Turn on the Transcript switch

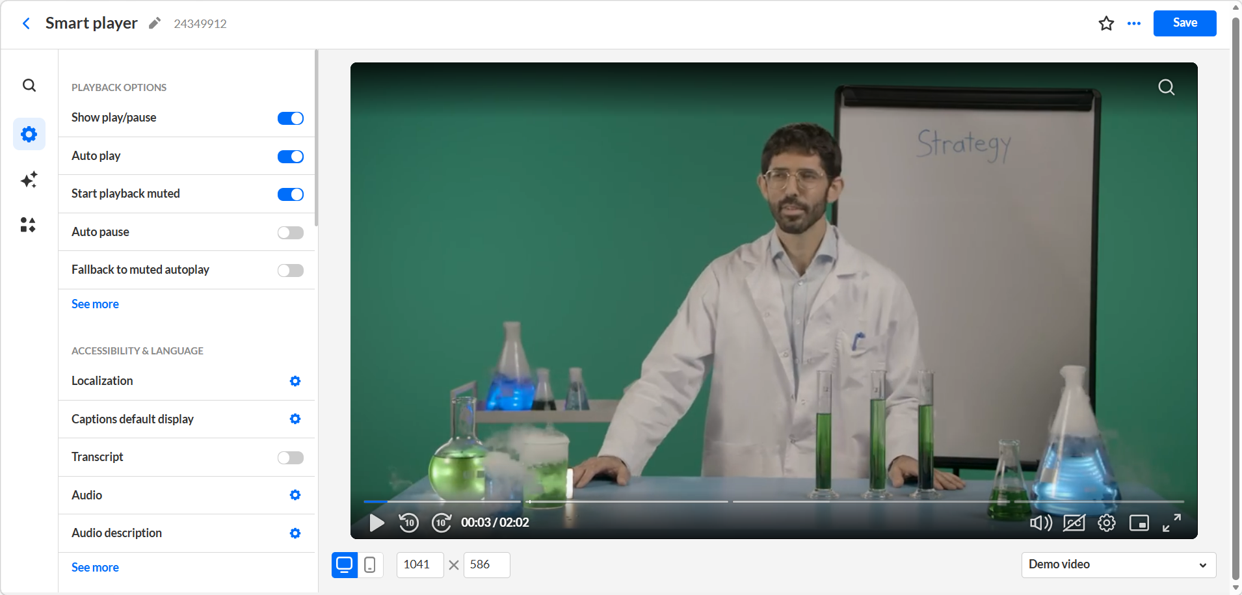(x=291, y=458)
